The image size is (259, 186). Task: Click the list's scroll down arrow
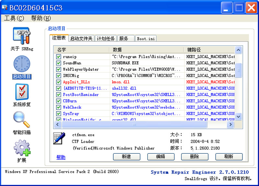pos(238,116)
